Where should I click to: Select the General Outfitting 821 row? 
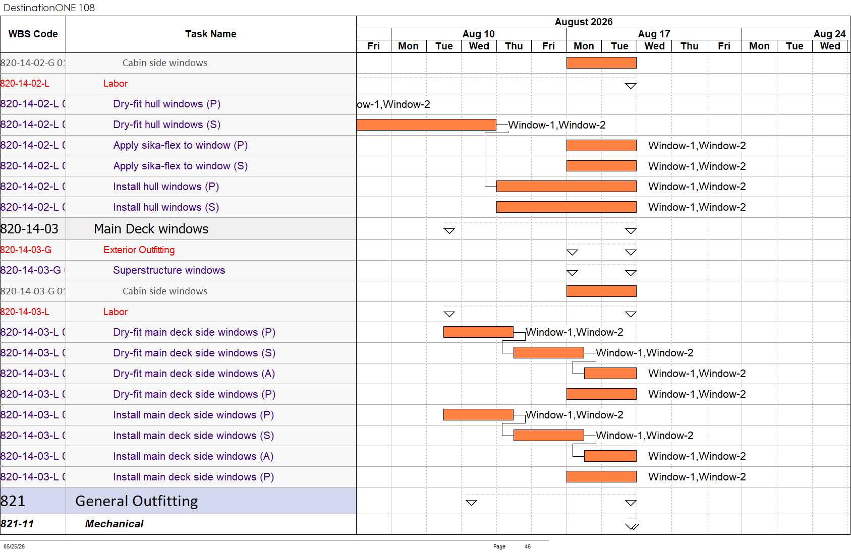(178, 501)
